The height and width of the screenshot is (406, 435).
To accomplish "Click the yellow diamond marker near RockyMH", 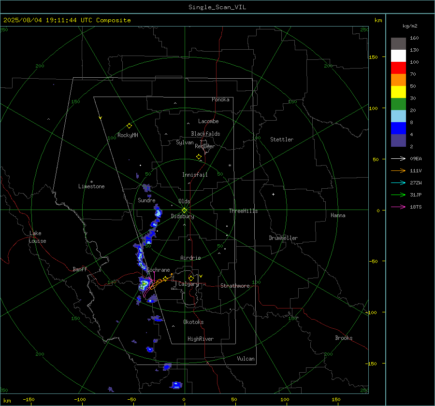I will 129,126.
